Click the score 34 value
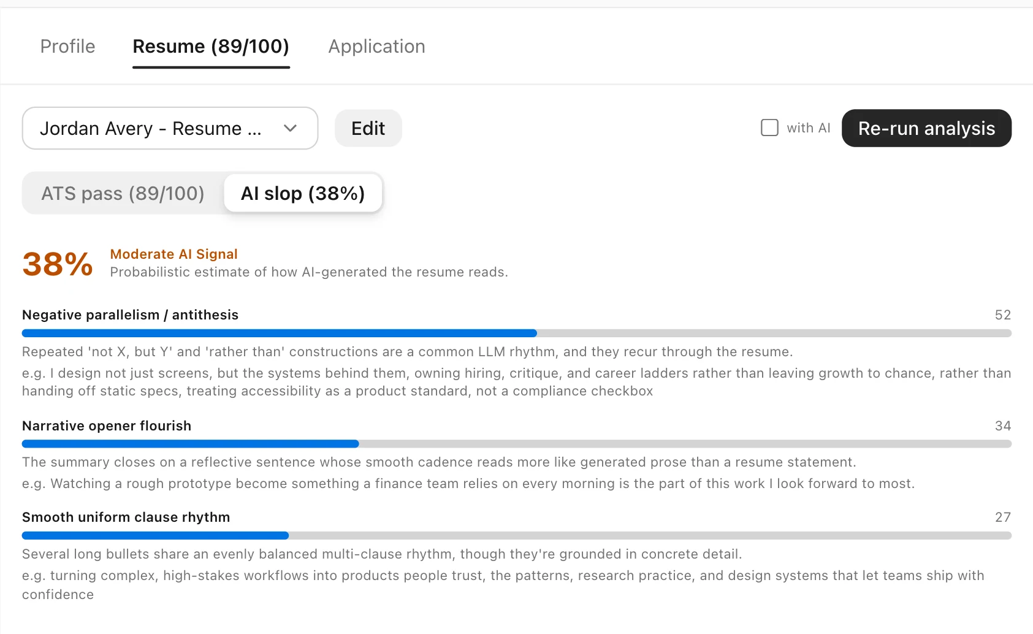 [x=1002, y=426]
